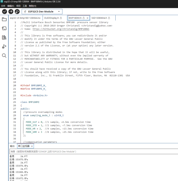Switch to esp32-c5-bmp180-128X64.ino tab

[25, 18]
